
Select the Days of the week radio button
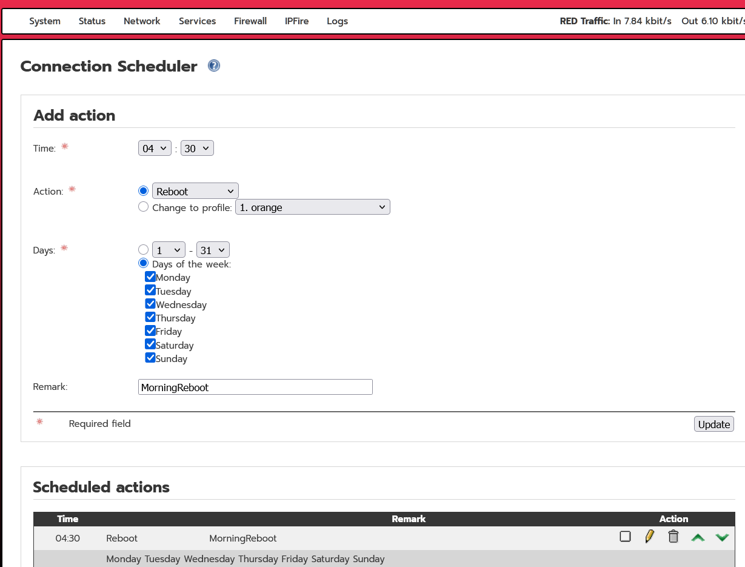click(143, 263)
